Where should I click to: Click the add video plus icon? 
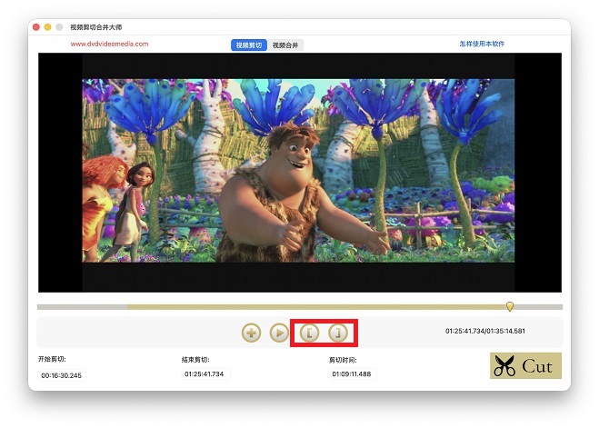point(251,333)
